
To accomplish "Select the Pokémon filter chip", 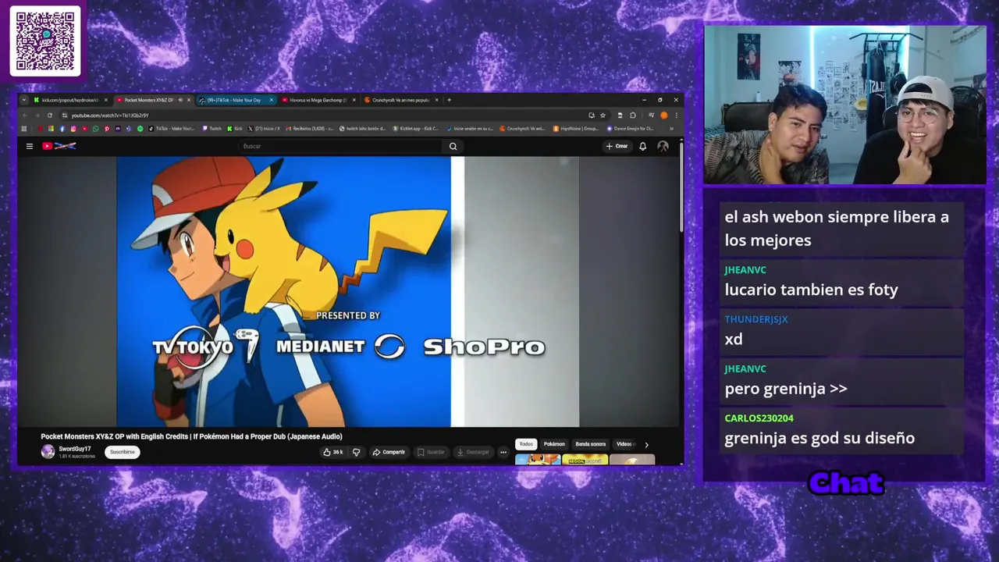I will [x=554, y=444].
